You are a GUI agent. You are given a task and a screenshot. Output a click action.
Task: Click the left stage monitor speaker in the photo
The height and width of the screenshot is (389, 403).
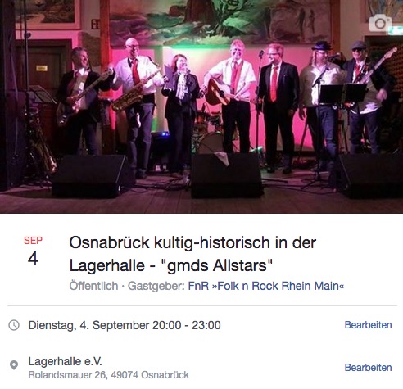point(90,175)
